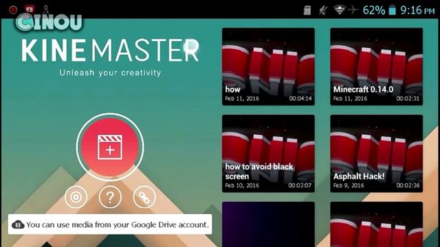The image size is (440, 247).
Task: Tap the battery status icon
Action: 392,10
